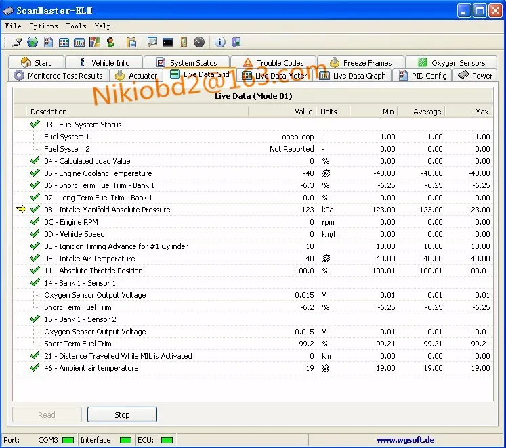Click the globe icon in the toolbar

[33, 42]
